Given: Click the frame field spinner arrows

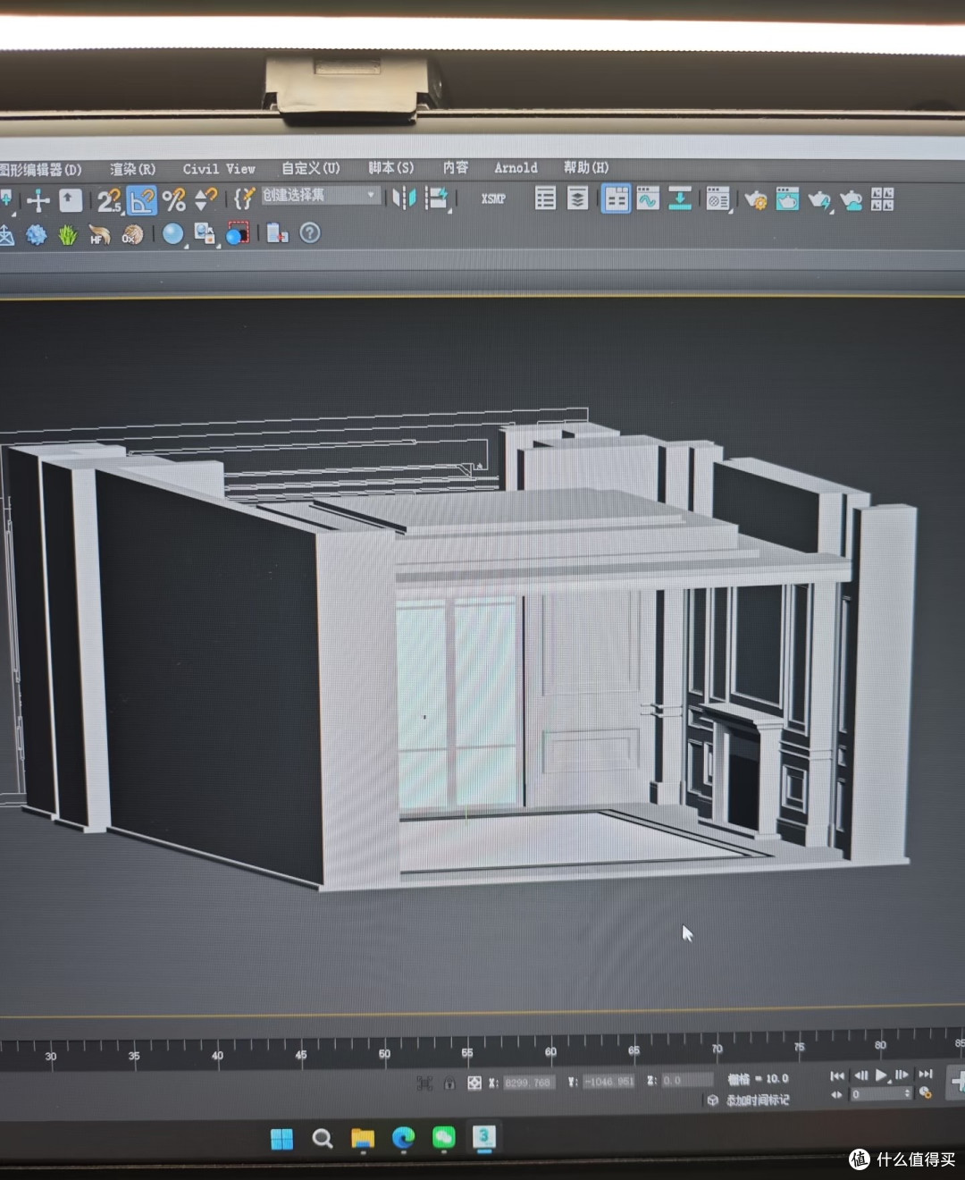Looking at the screenshot, I should coord(908,1093).
